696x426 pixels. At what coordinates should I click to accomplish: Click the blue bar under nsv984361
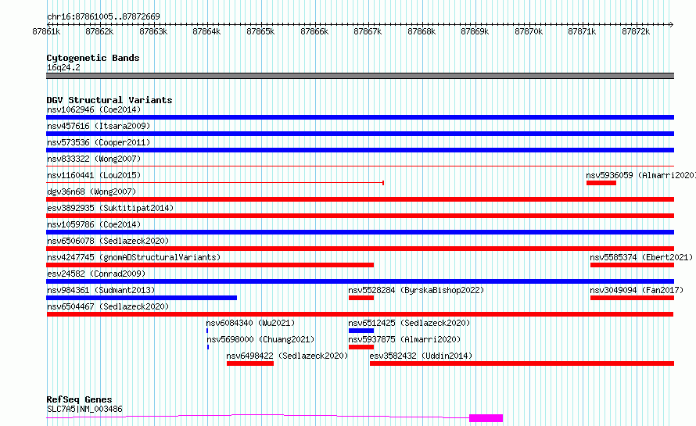[x=142, y=298]
